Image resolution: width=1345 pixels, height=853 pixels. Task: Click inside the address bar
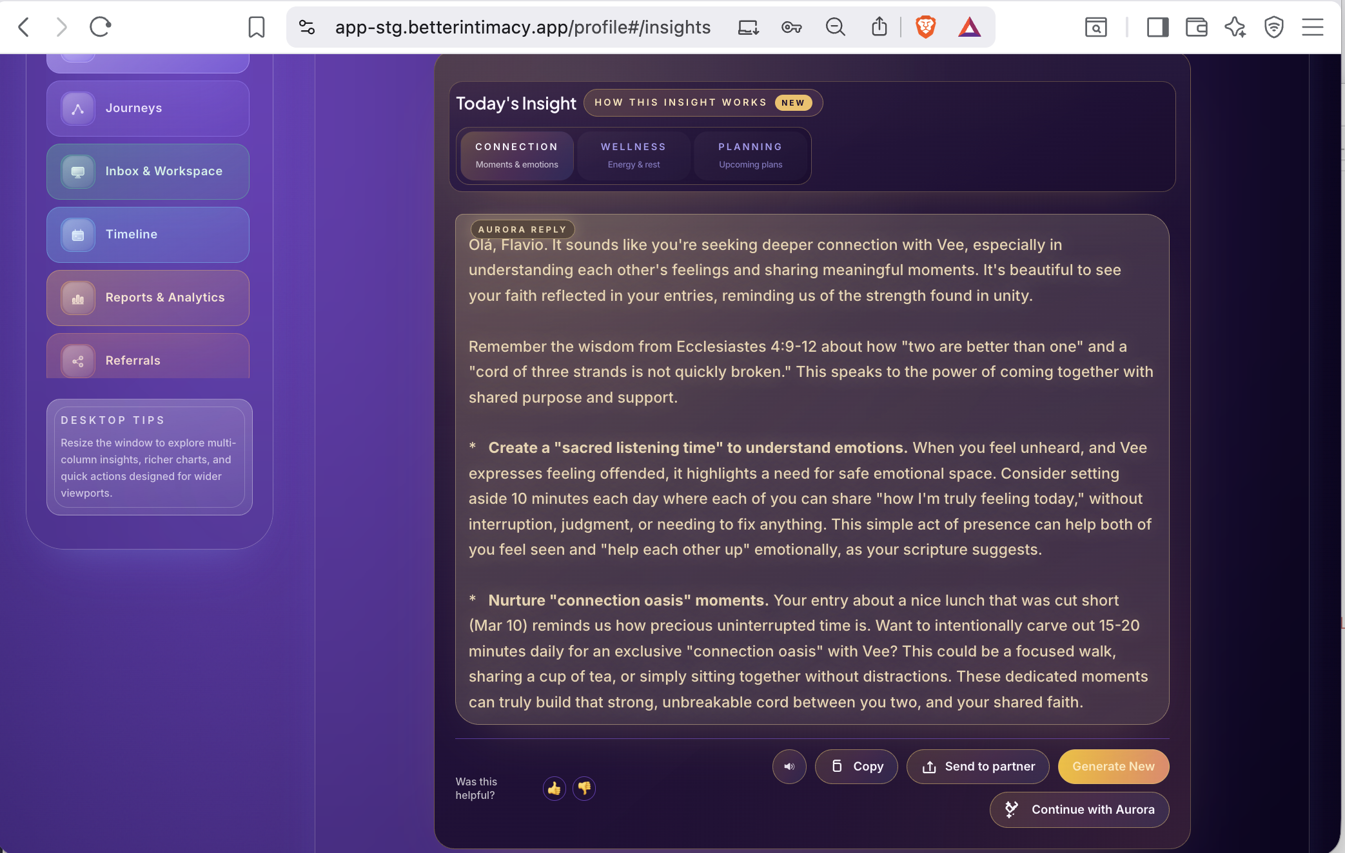[x=522, y=27]
